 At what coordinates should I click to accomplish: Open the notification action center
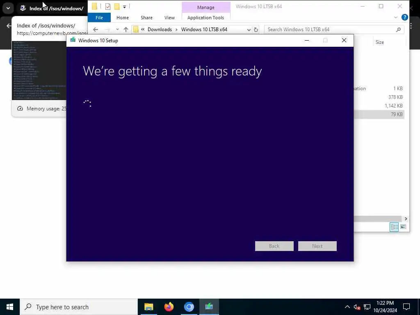[406, 307]
